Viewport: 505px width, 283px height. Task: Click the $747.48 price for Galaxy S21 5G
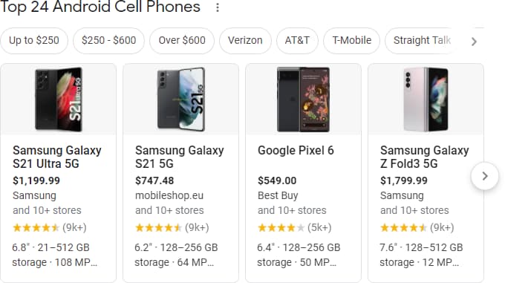(x=154, y=180)
